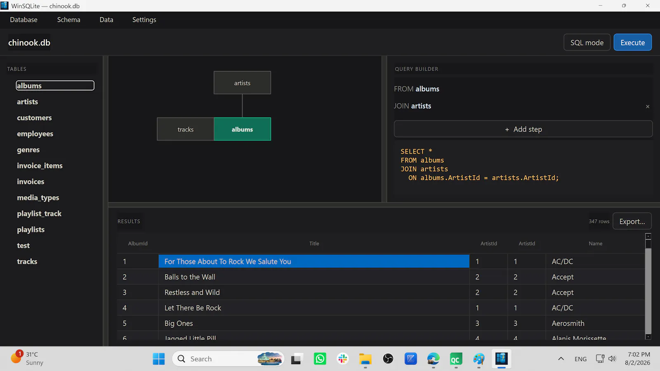This screenshot has width=660, height=371.
Task: Click the results scrollbar down arrow
Action: coord(648,337)
